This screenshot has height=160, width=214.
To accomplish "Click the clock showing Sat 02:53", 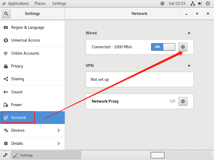I will point(177,3).
